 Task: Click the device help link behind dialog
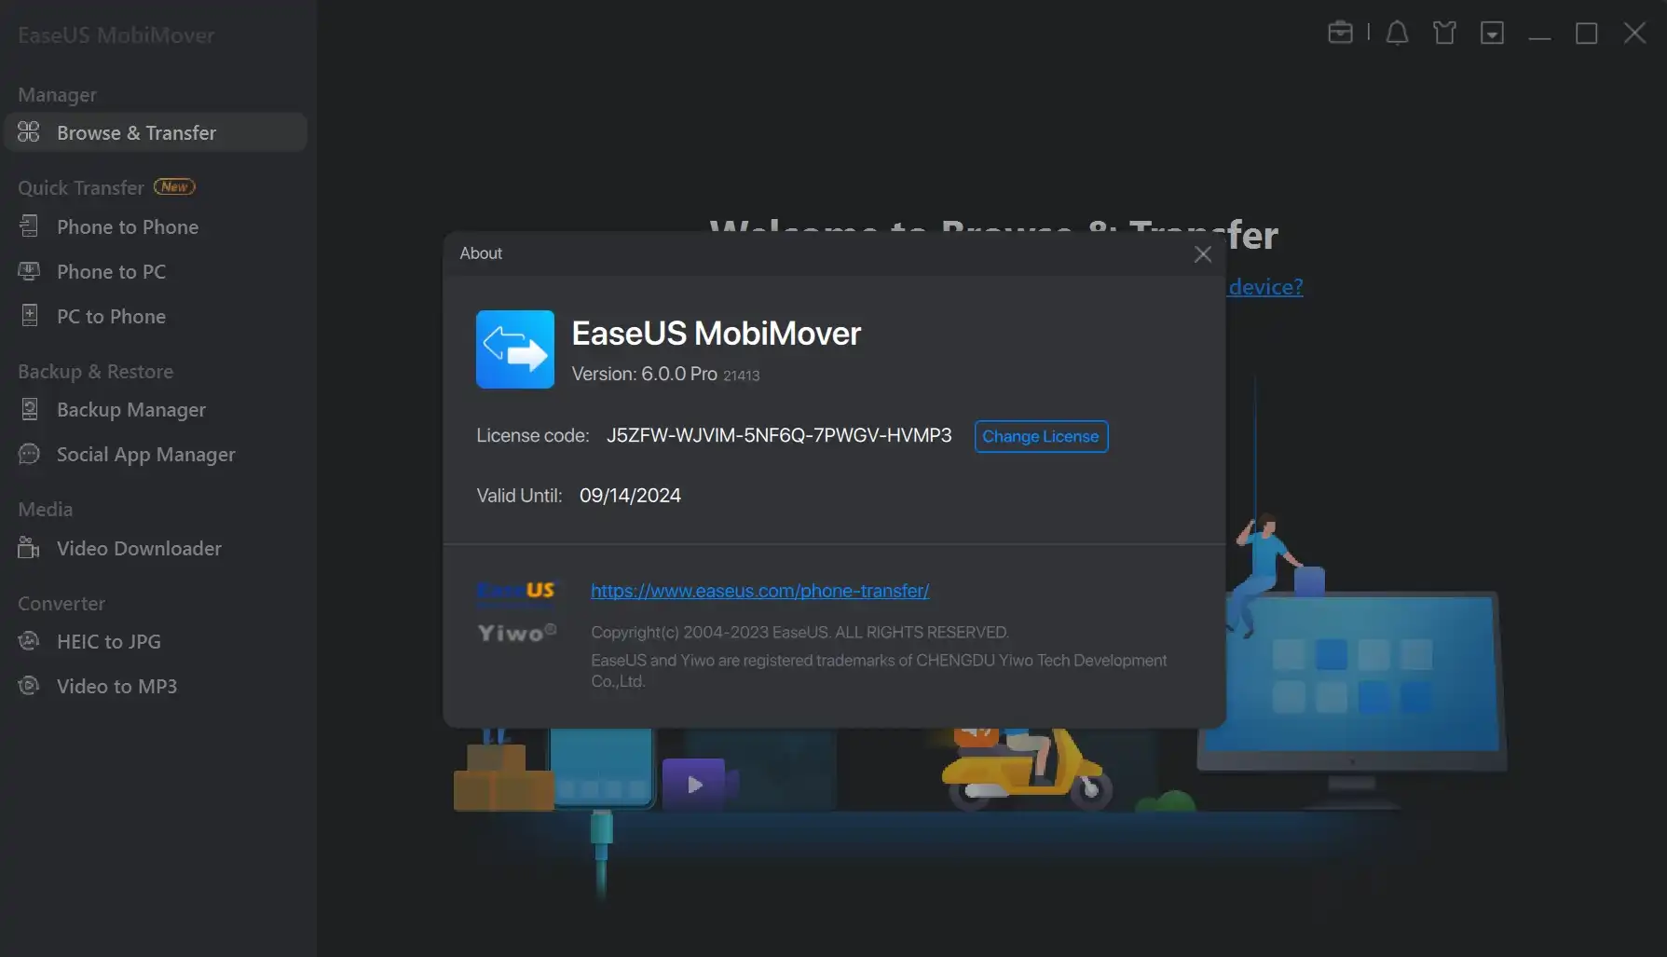pyautogui.click(x=1265, y=287)
